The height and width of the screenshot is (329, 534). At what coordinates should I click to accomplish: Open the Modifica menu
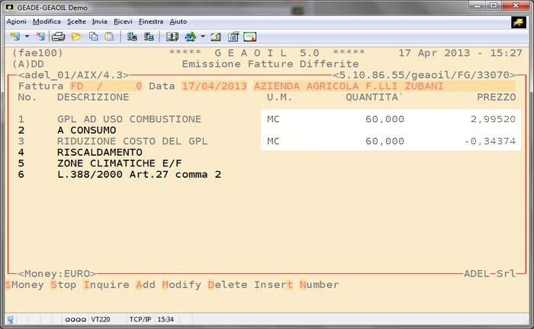pos(47,21)
